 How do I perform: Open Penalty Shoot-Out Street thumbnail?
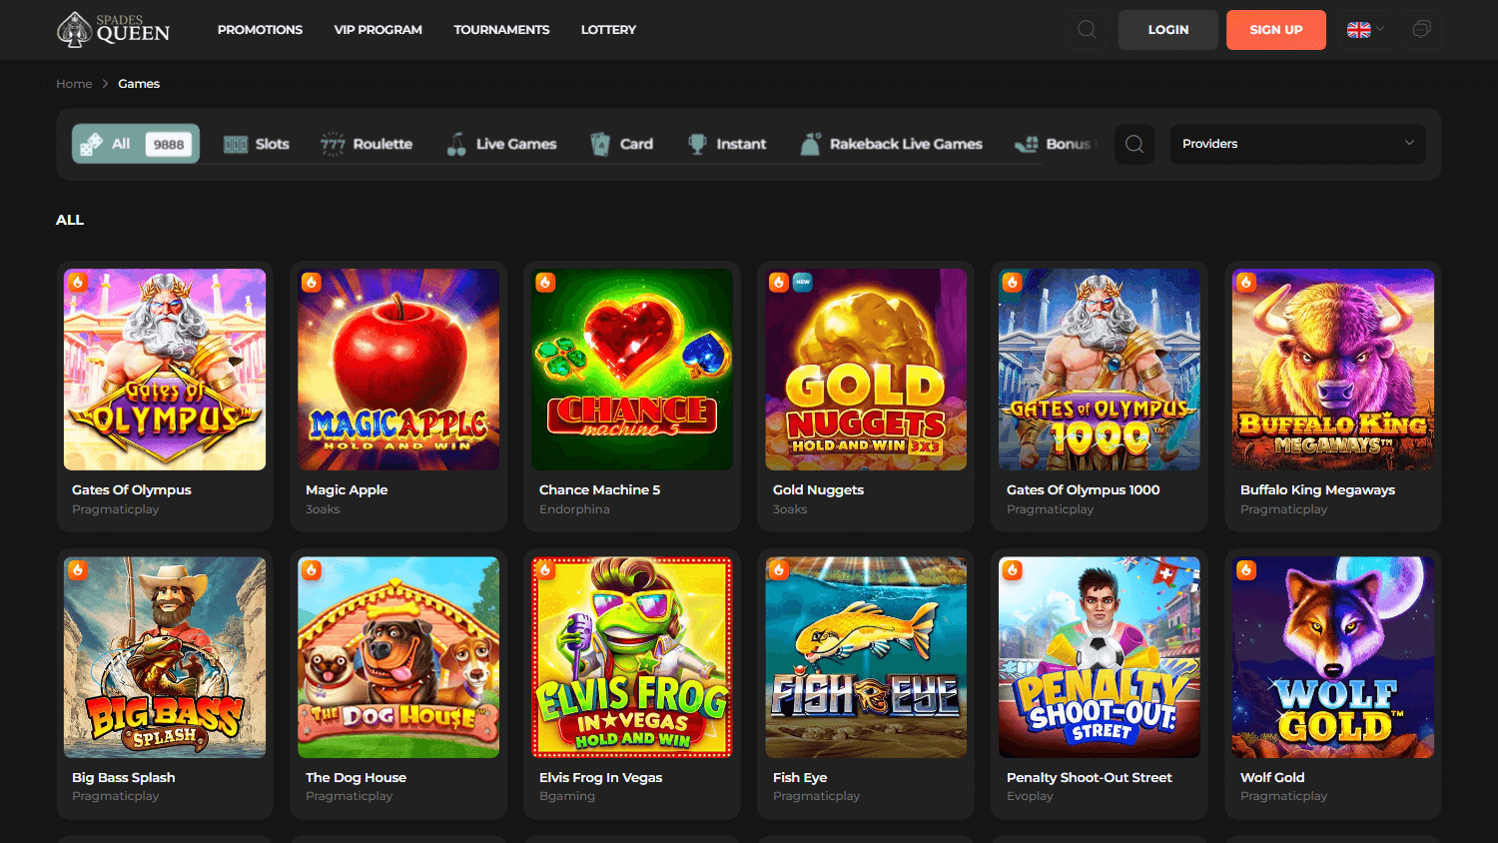pyautogui.click(x=1100, y=657)
